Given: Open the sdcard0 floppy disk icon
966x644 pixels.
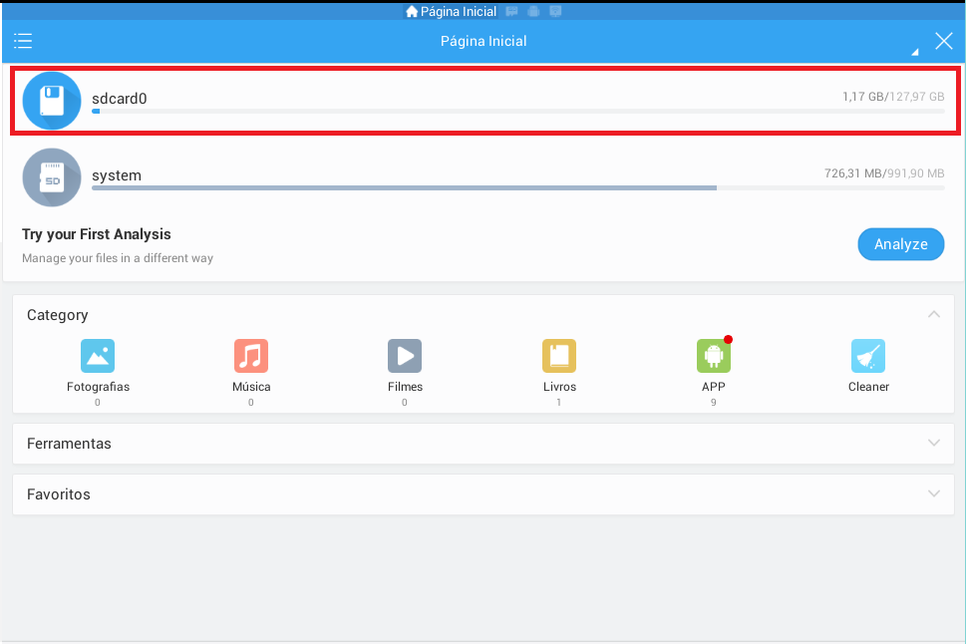Looking at the screenshot, I should pyautogui.click(x=52, y=101).
